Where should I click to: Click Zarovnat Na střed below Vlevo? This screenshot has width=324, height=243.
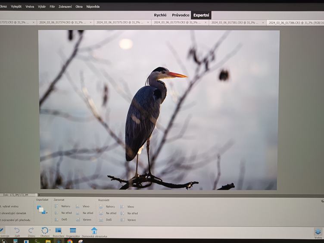84,213
